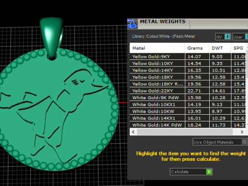Click the METAL WEIGHTS title
248x186 pixels.
[163, 22]
